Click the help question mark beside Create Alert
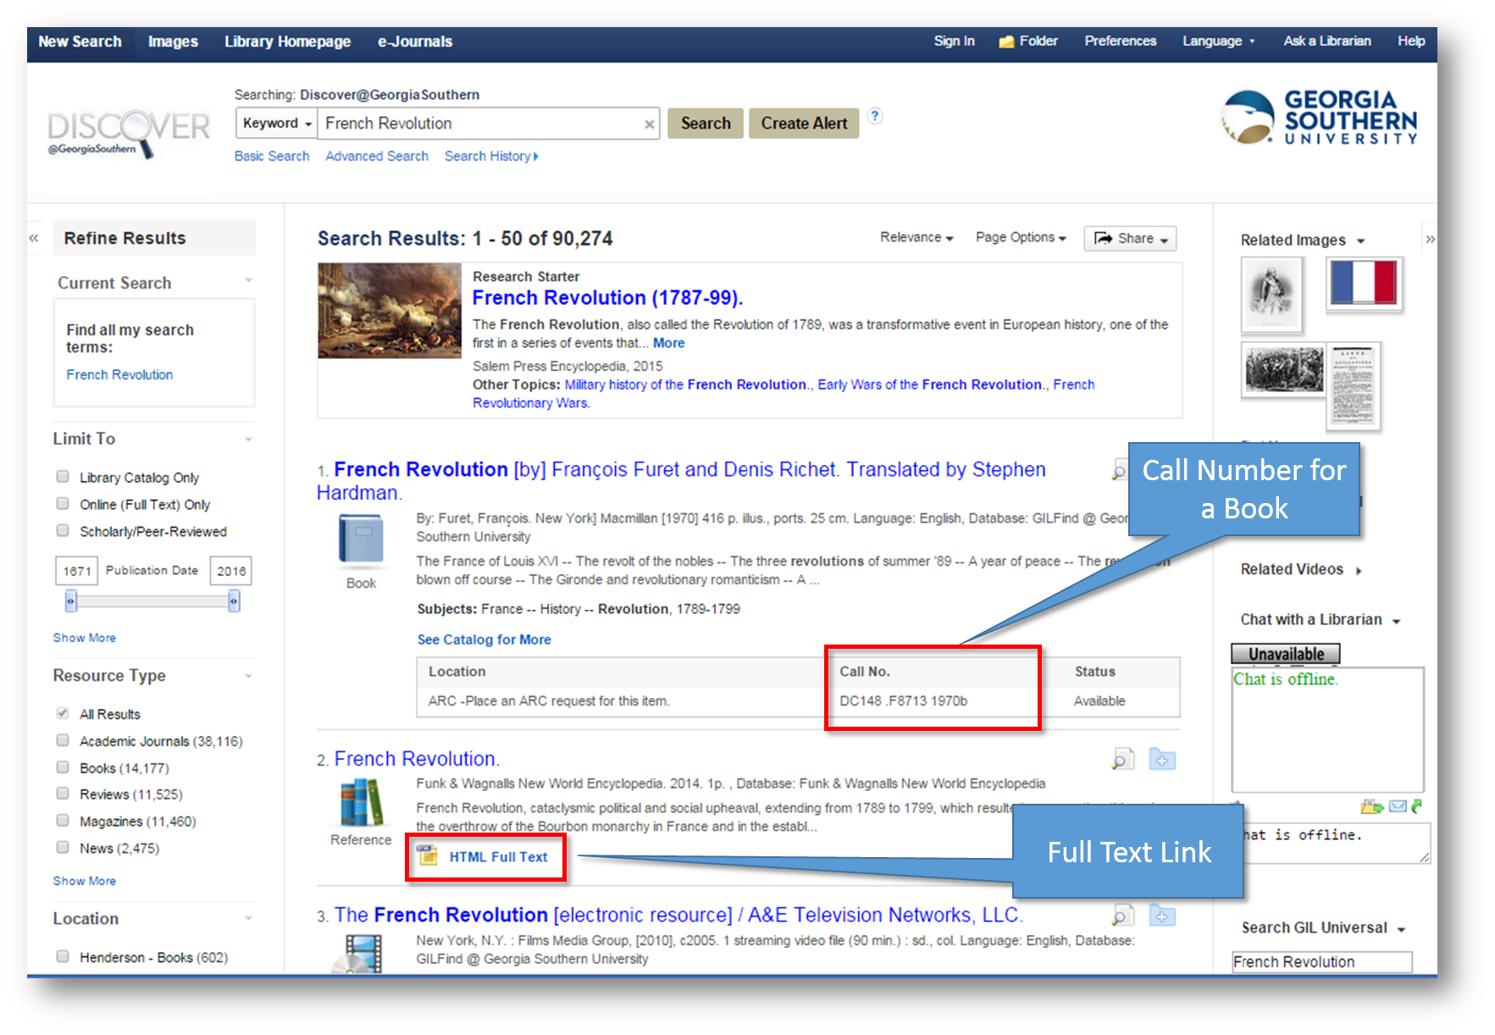Image resolution: width=1495 pixels, height=1035 pixels. coord(875,116)
